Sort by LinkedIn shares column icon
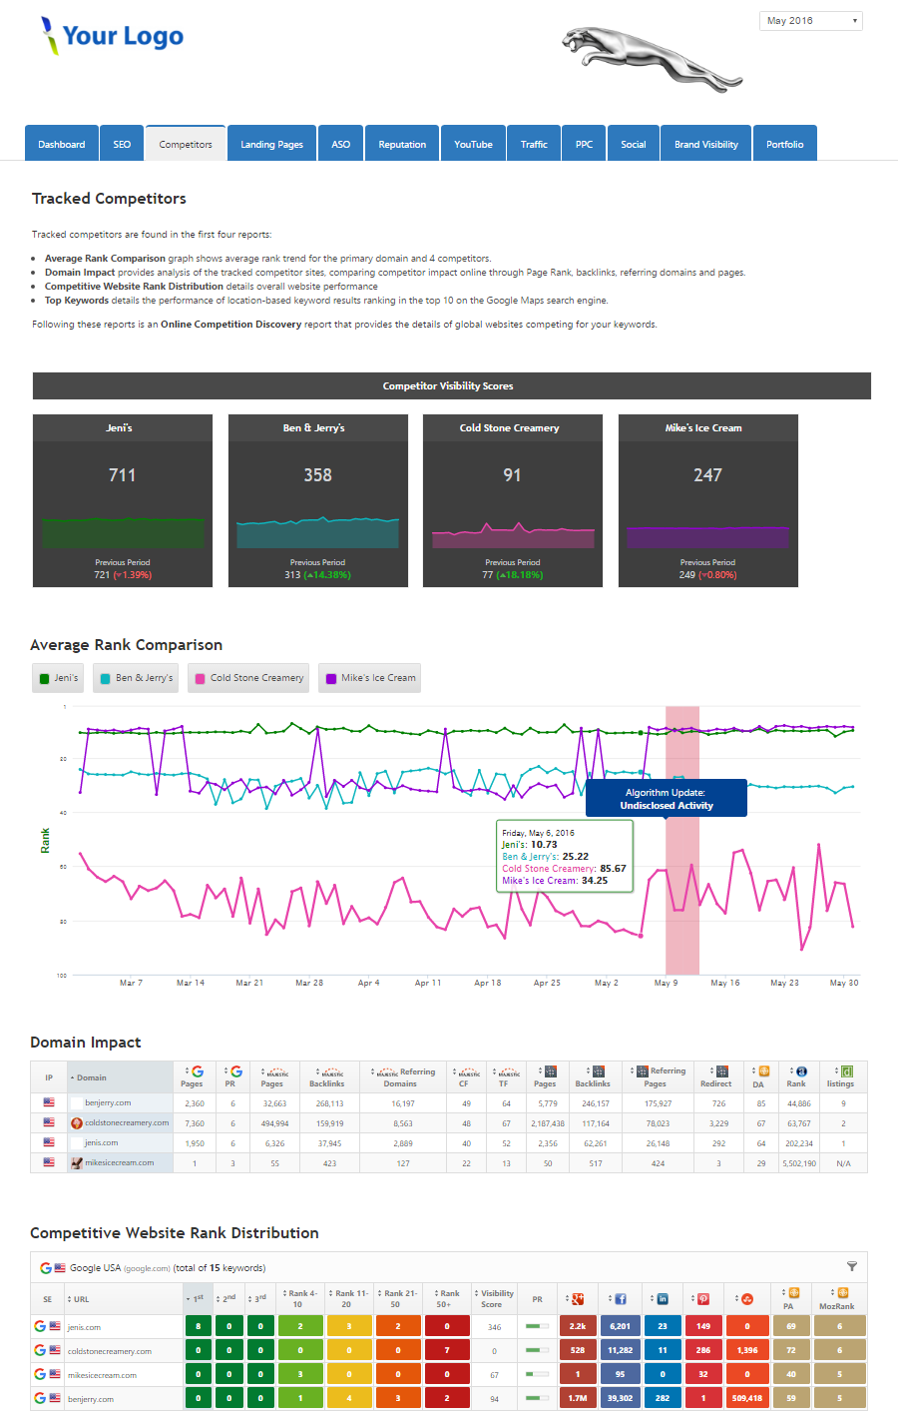 tap(662, 1298)
